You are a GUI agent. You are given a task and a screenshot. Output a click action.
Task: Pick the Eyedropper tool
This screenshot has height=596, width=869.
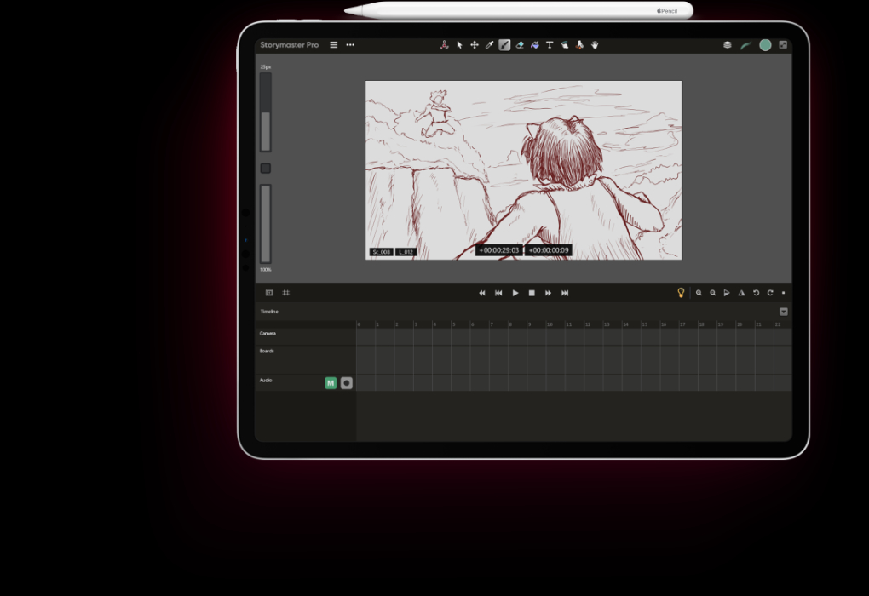(489, 45)
